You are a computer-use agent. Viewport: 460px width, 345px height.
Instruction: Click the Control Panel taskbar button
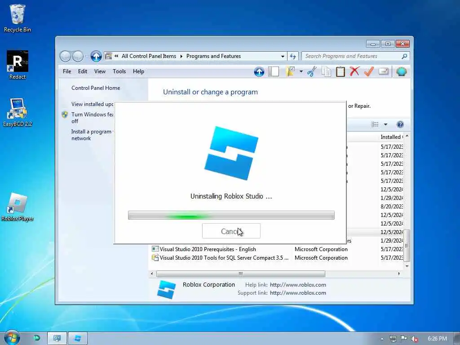(x=57, y=339)
